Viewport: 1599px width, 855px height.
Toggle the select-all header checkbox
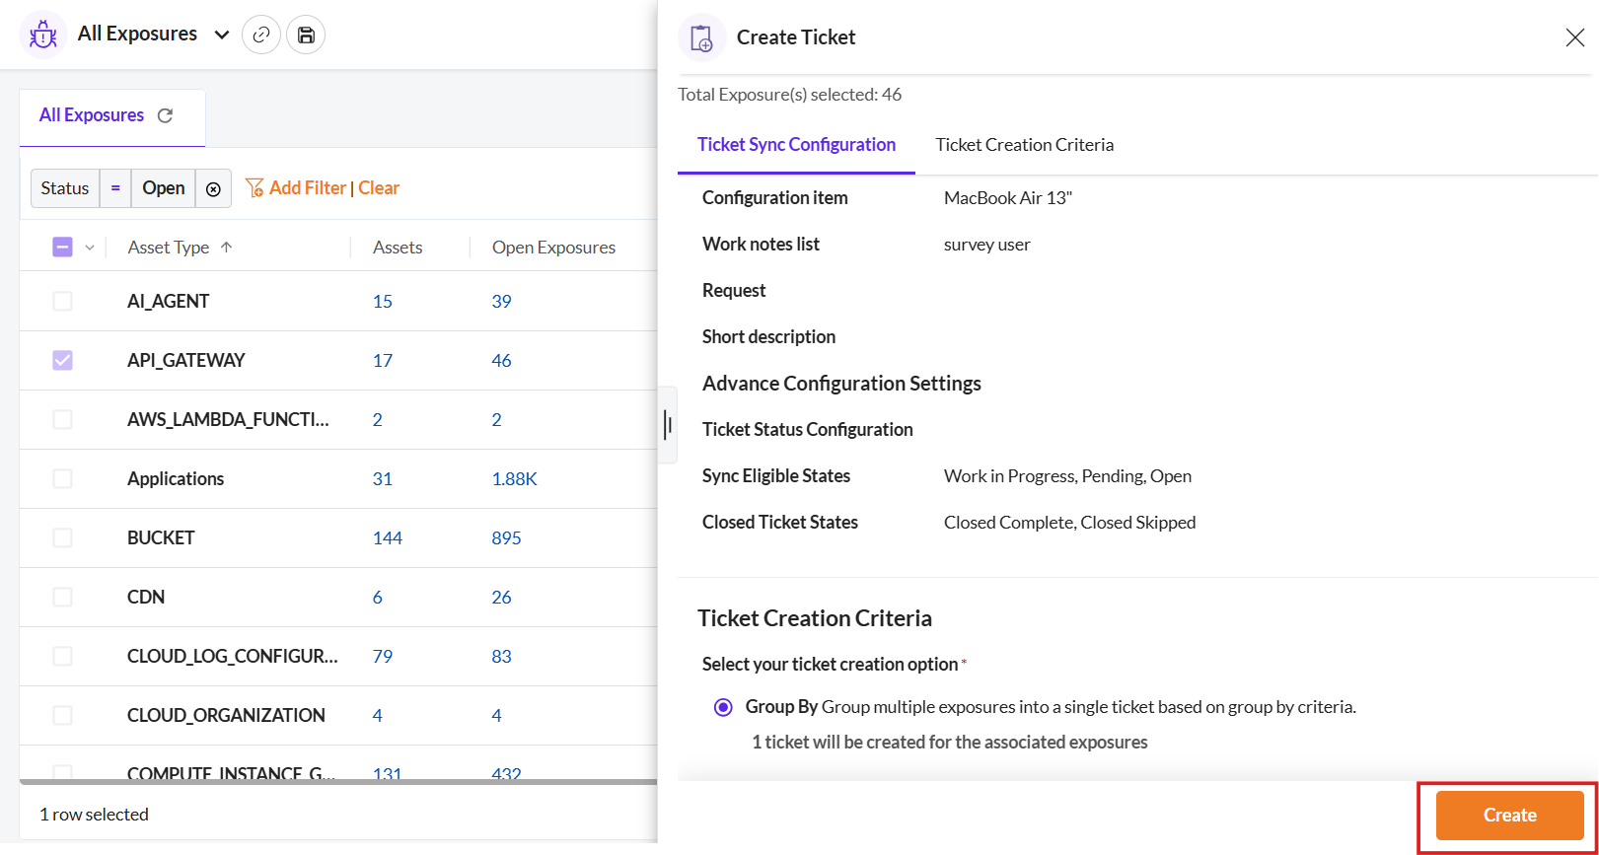pos(62,247)
